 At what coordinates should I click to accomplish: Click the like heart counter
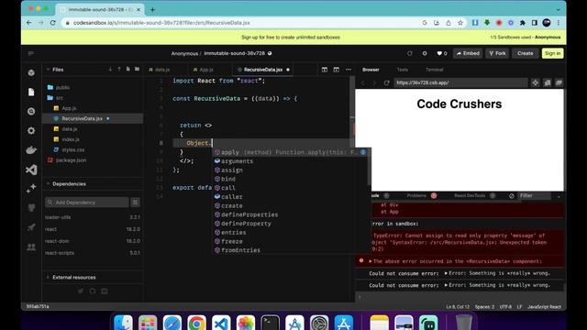click(x=442, y=53)
